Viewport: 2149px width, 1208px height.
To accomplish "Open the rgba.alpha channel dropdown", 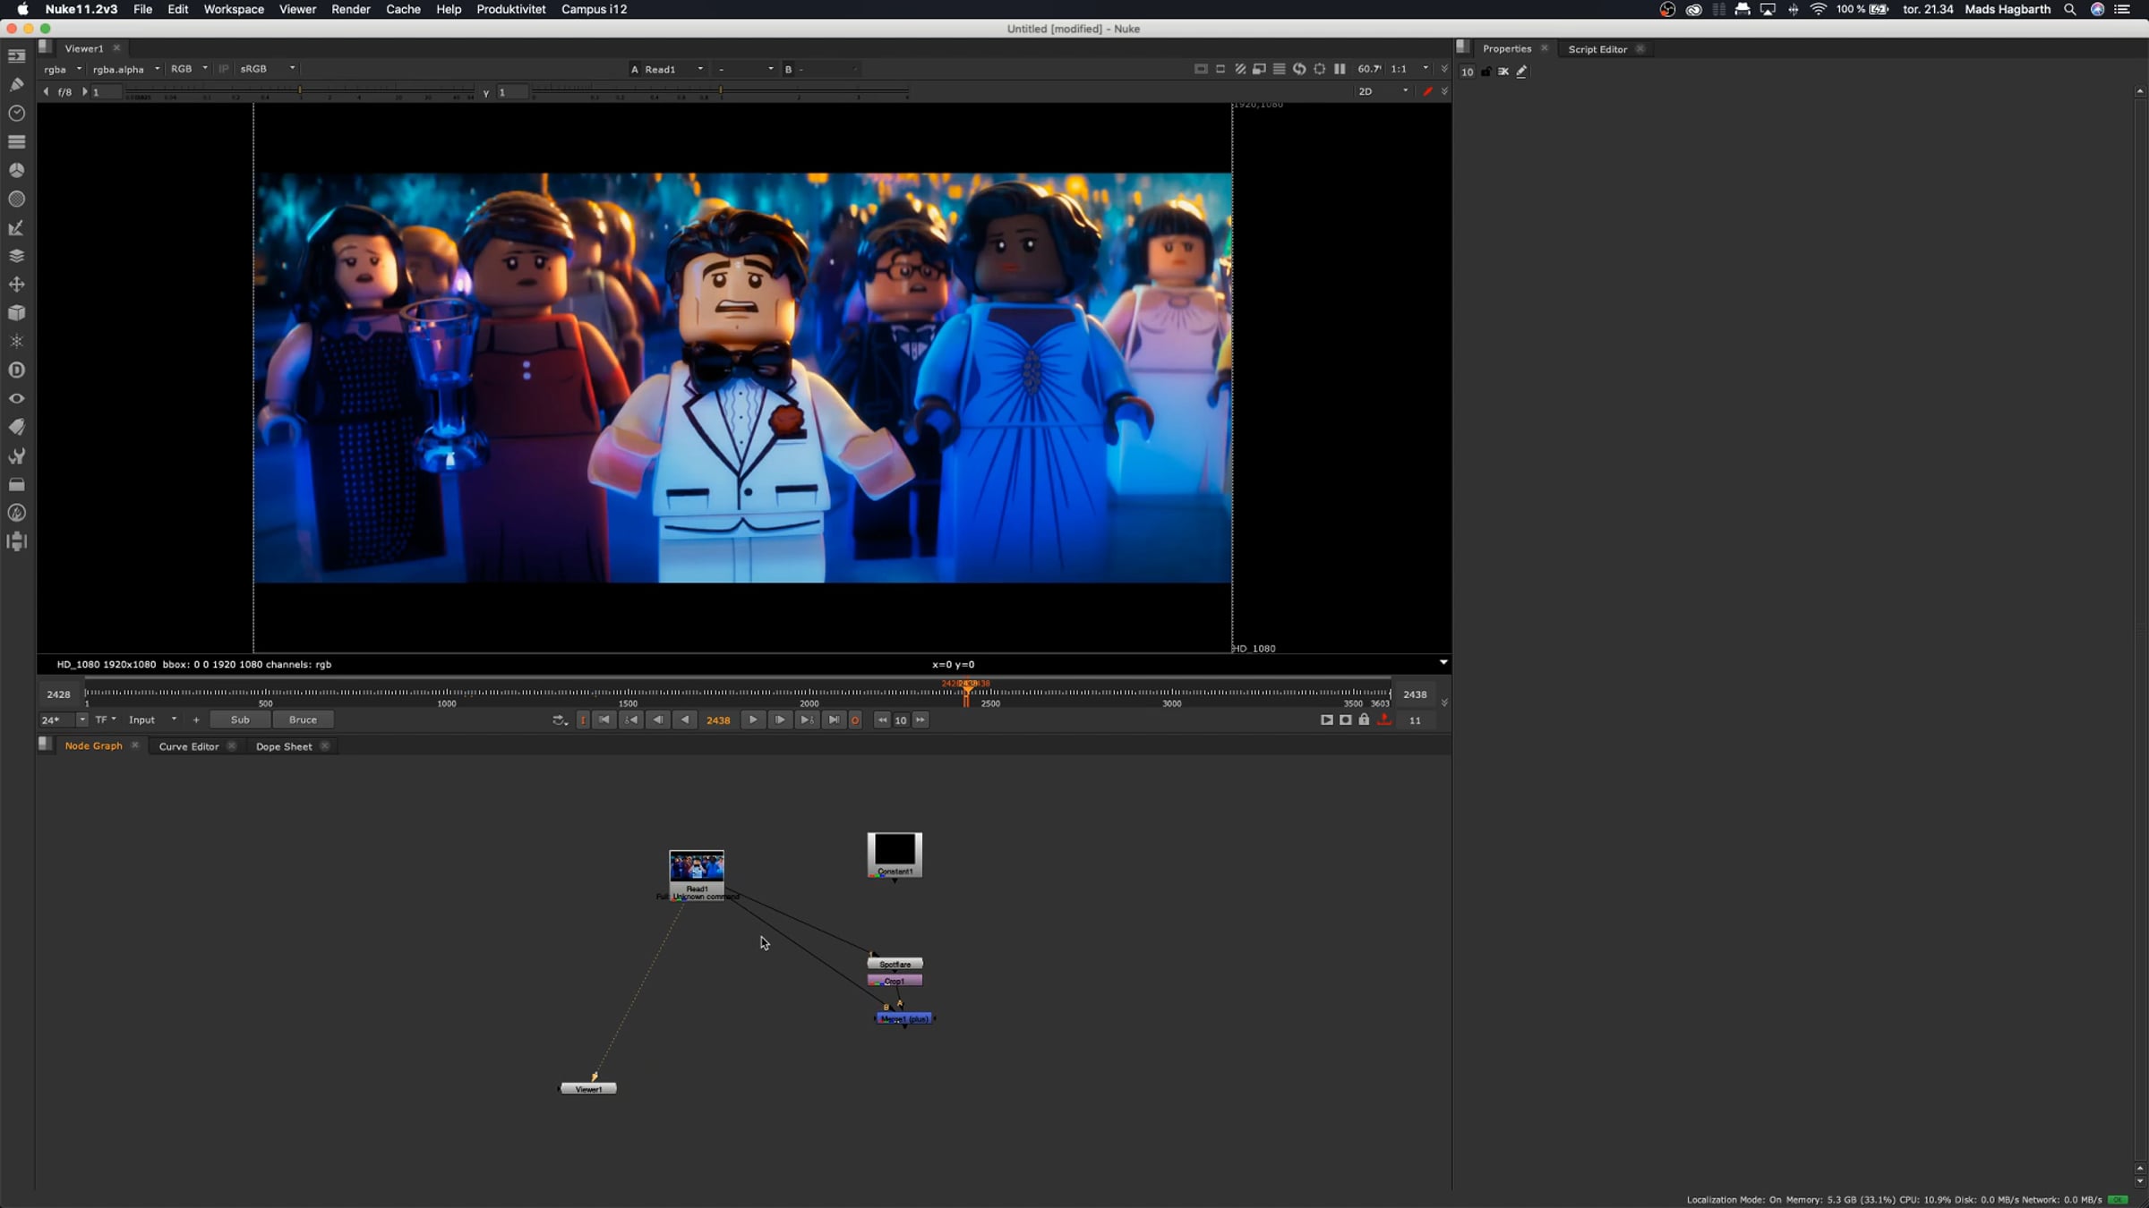I will tap(126, 69).
